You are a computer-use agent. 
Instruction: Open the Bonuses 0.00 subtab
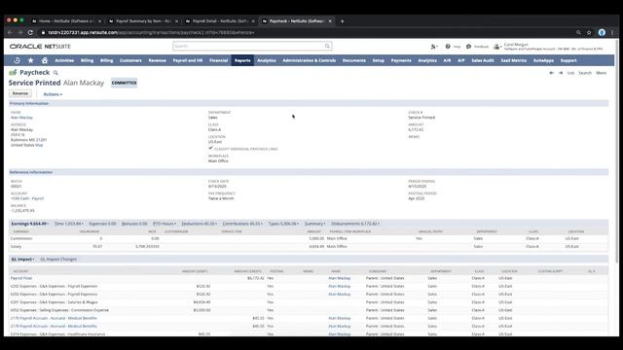pos(134,224)
